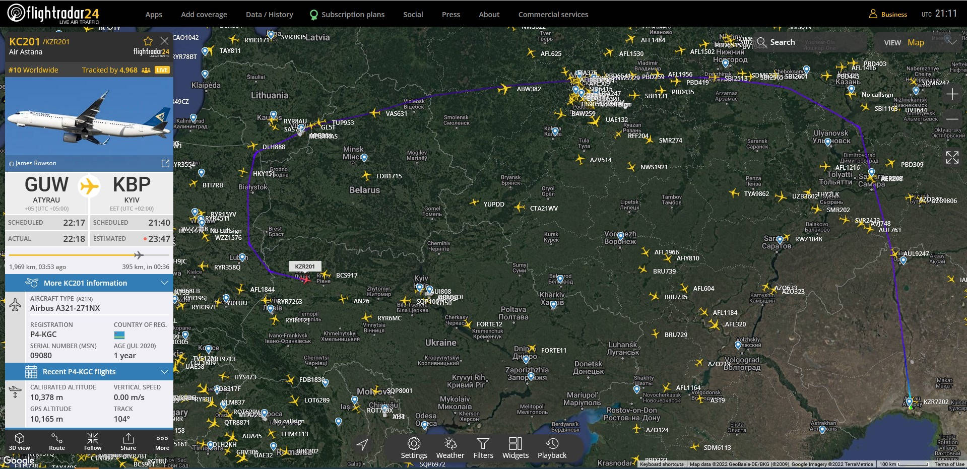The width and height of the screenshot is (967, 469).
Task: Click the flight progress bar
Action: [89, 255]
